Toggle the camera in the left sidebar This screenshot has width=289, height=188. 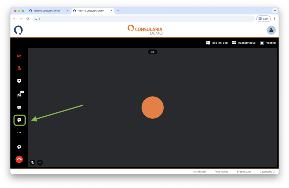pos(19,56)
